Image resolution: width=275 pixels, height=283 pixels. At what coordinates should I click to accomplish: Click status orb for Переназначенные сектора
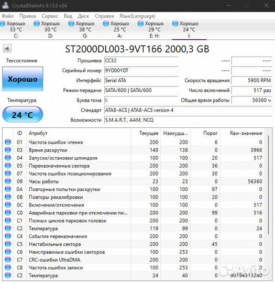pos(8,166)
